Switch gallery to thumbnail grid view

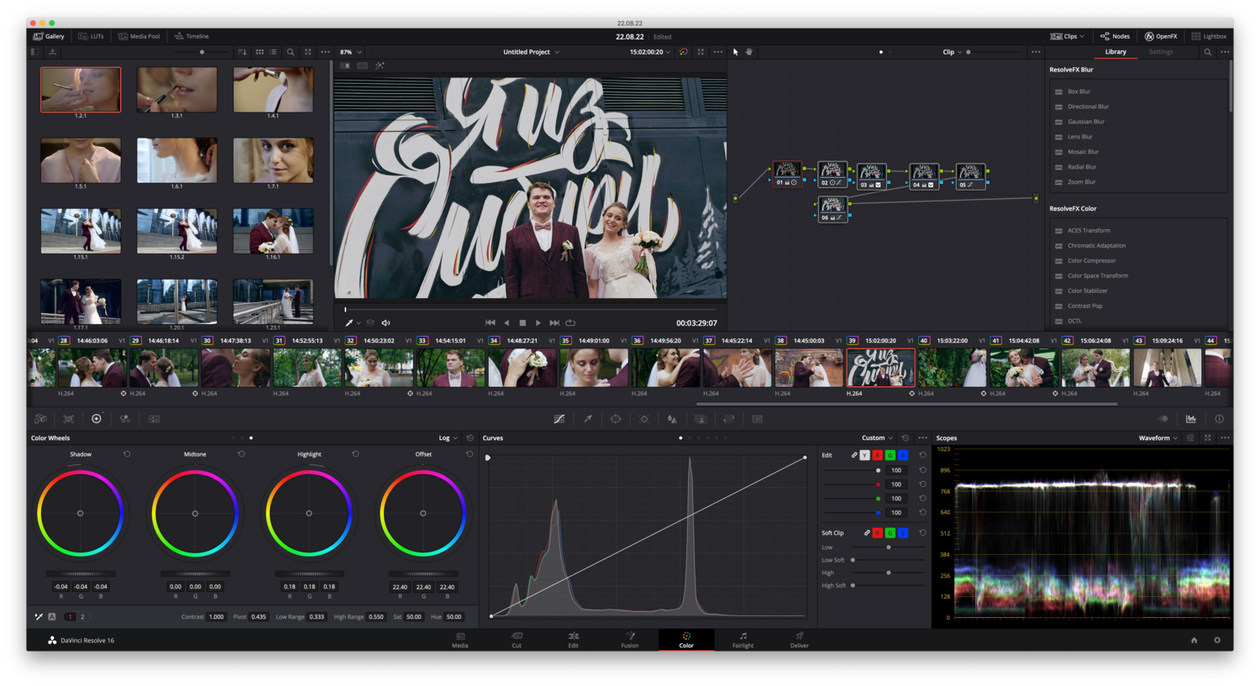260,52
